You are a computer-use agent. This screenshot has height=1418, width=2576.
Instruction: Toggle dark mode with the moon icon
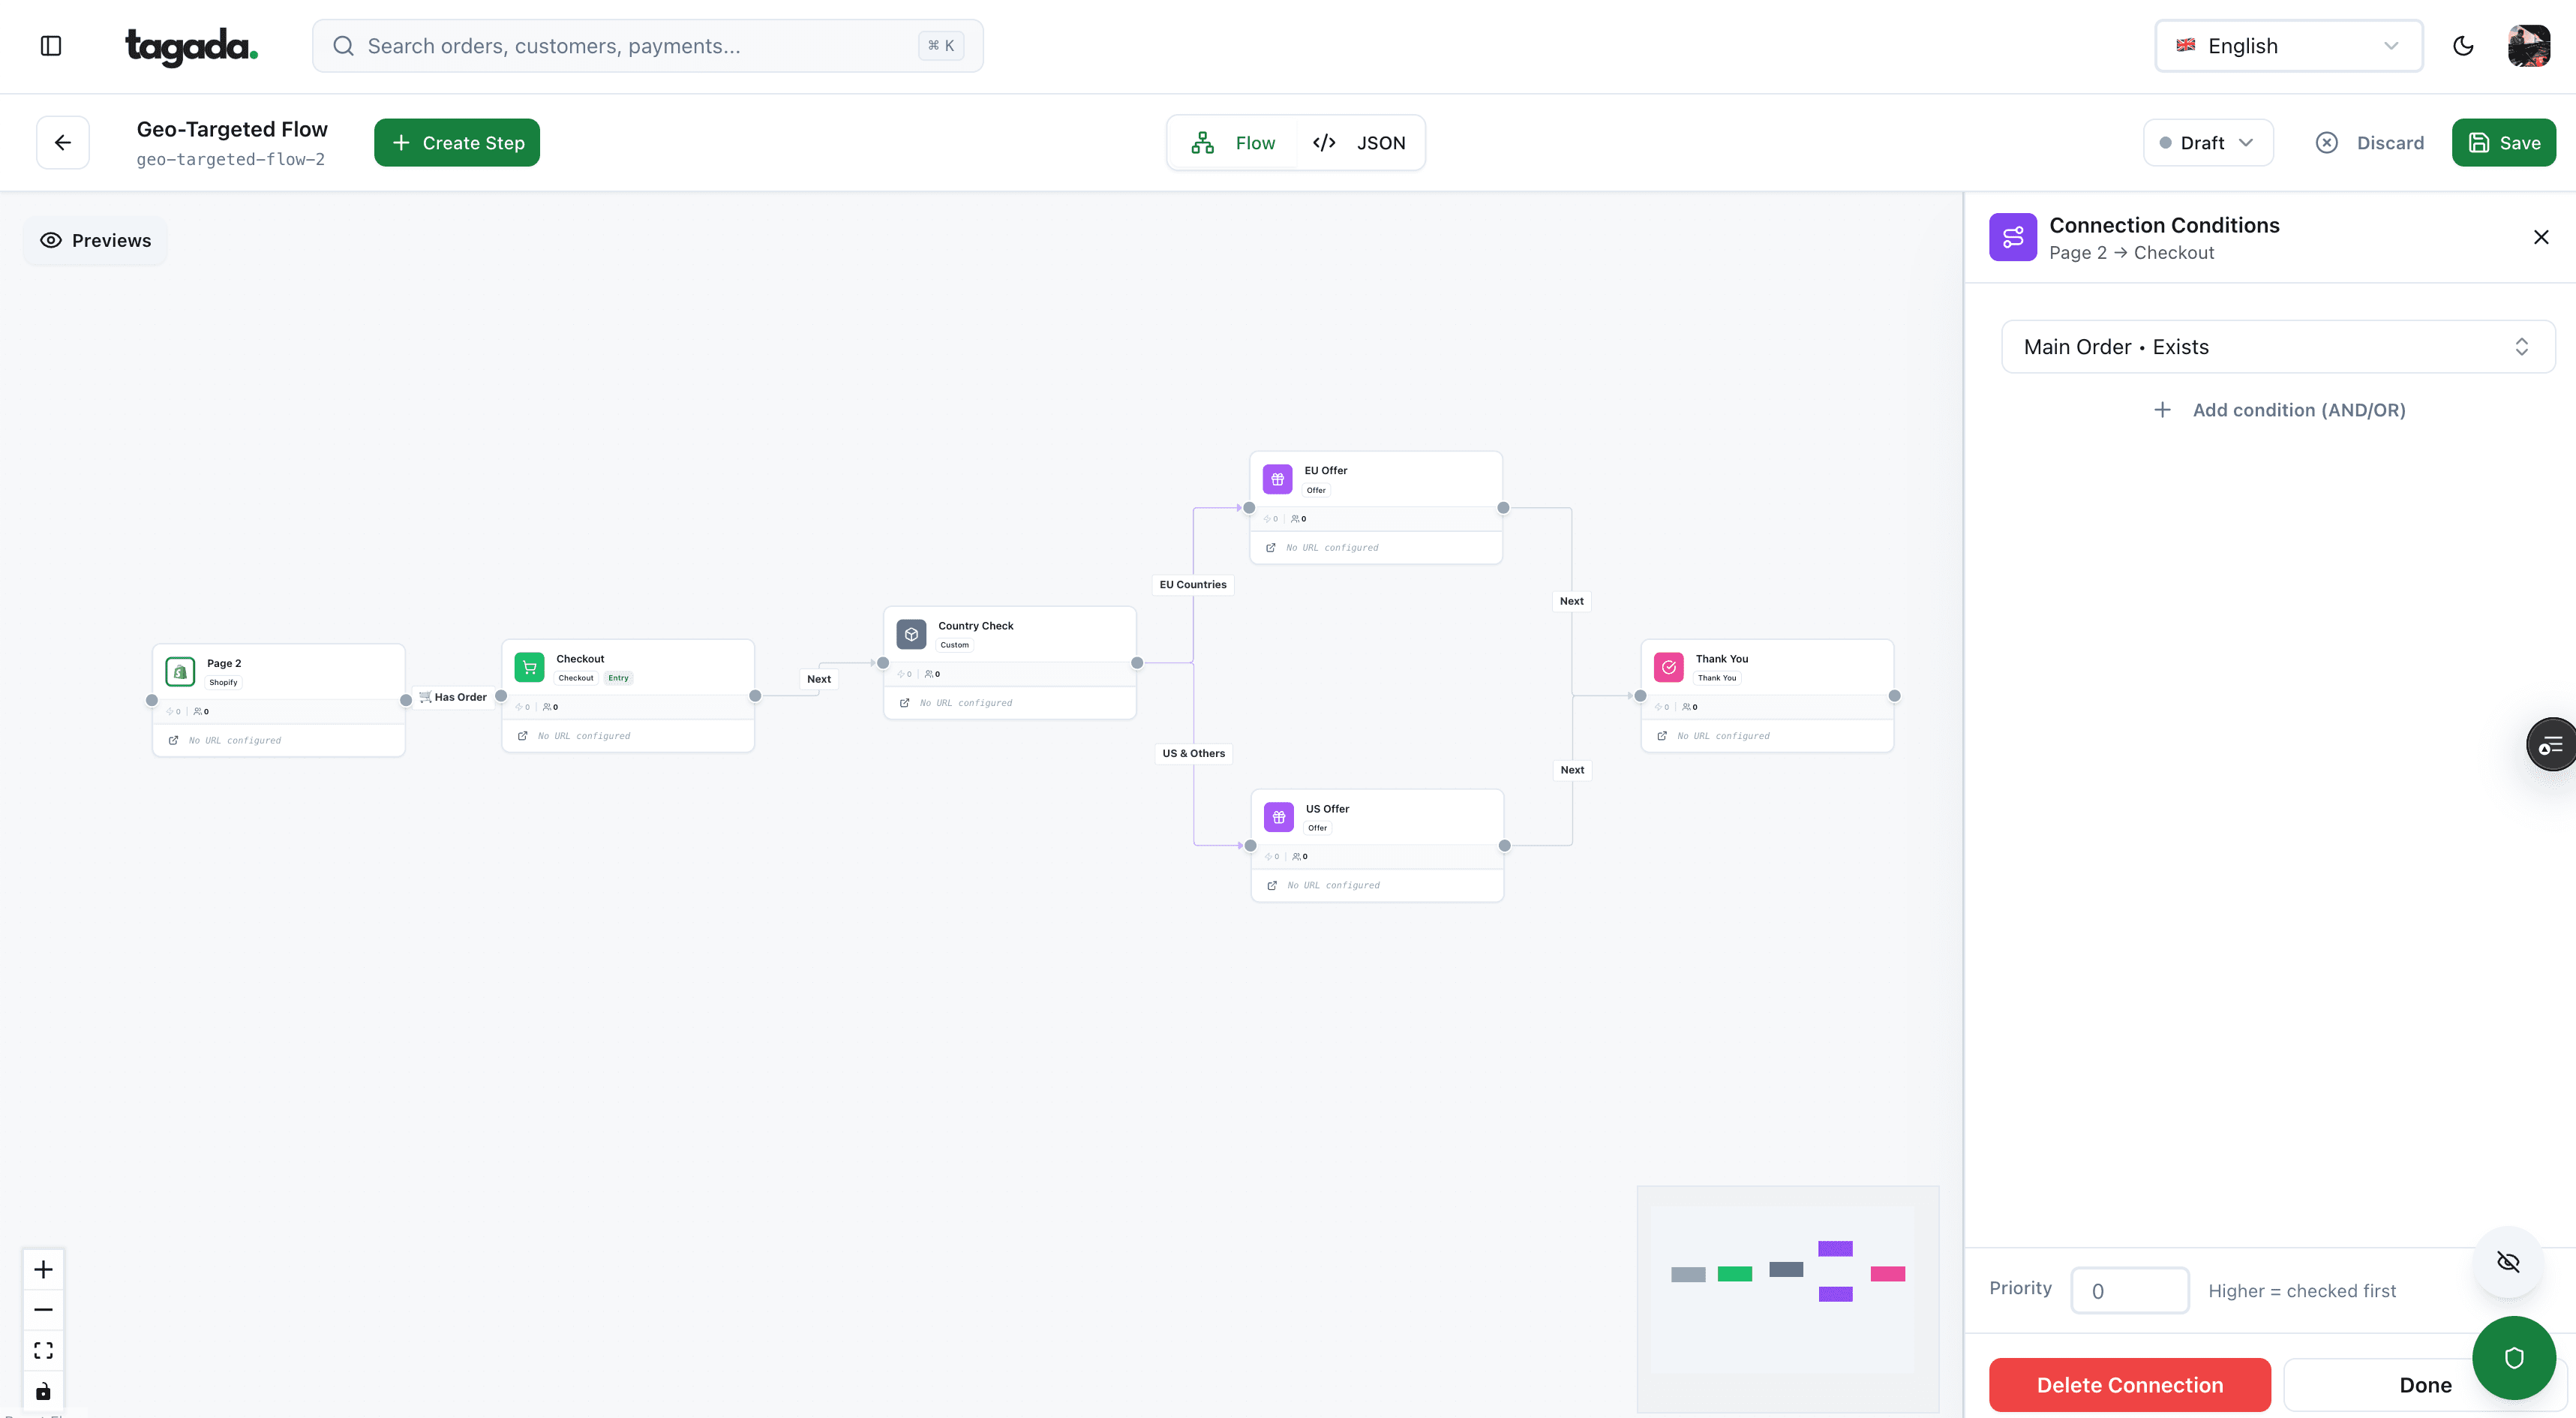(x=2463, y=45)
